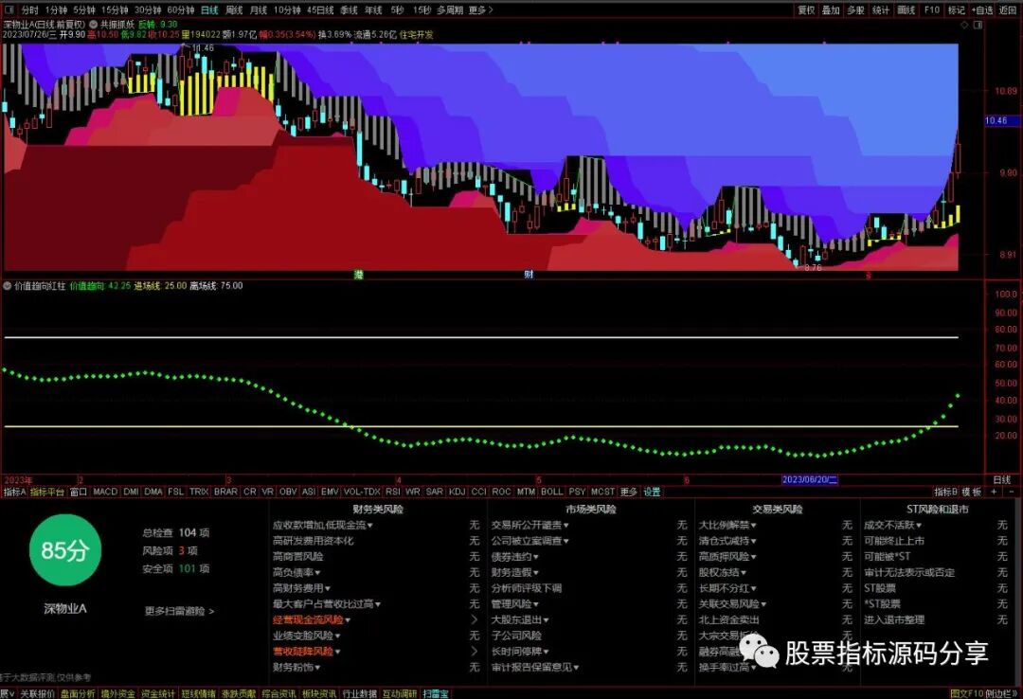Screen dimensions: 1023x699
Task: Click the window icon at the far left of the period bar
Action: point(8,9)
